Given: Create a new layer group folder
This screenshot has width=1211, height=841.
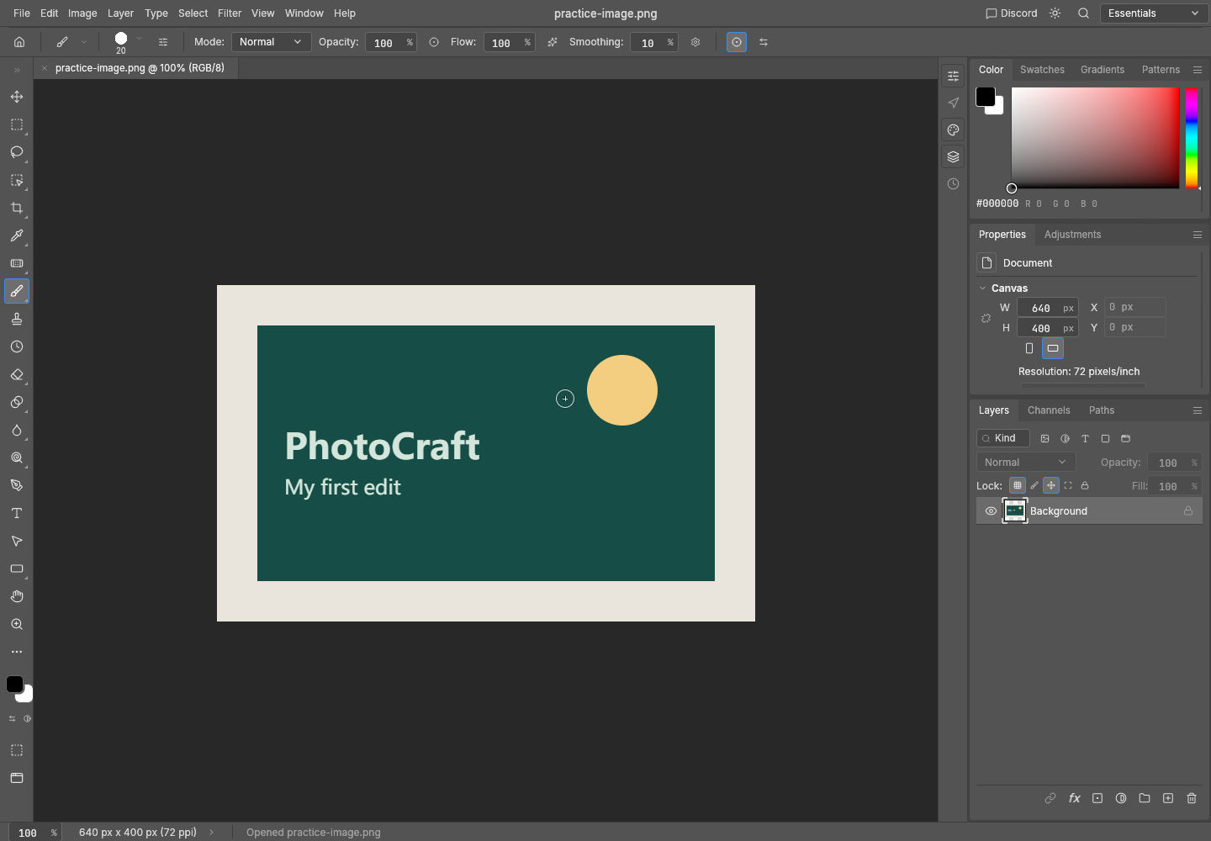Looking at the screenshot, I should tap(1145, 798).
